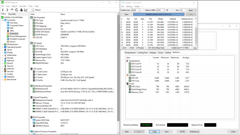Switch to the Clocks tab
Viewport: 240px width, 135px height.
161,53
